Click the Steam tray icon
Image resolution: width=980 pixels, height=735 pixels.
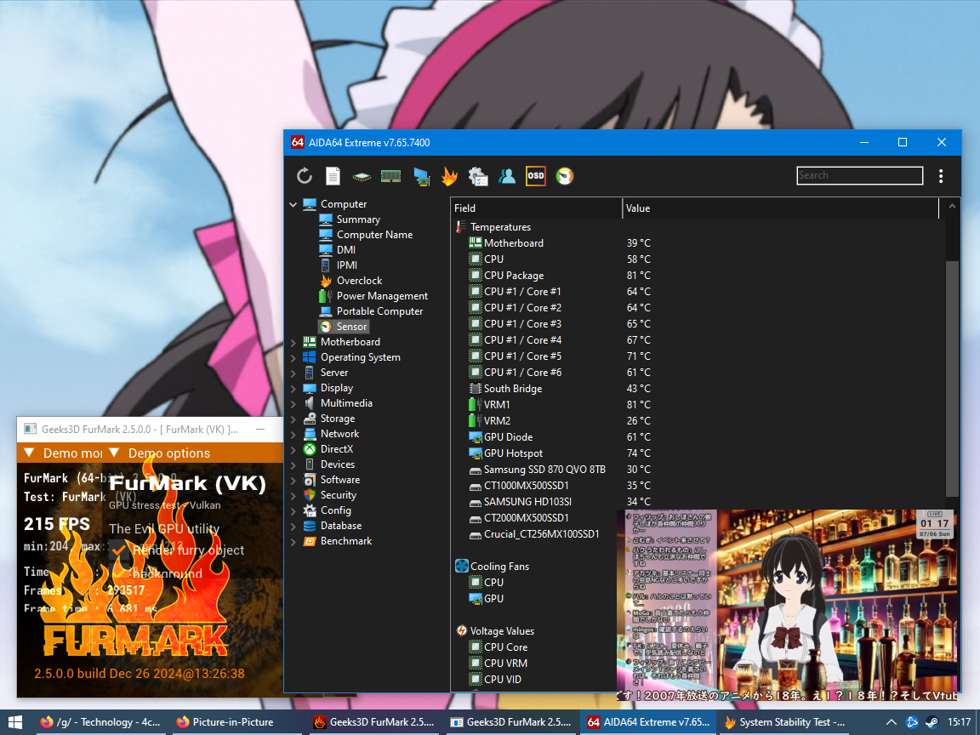(x=932, y=722)
